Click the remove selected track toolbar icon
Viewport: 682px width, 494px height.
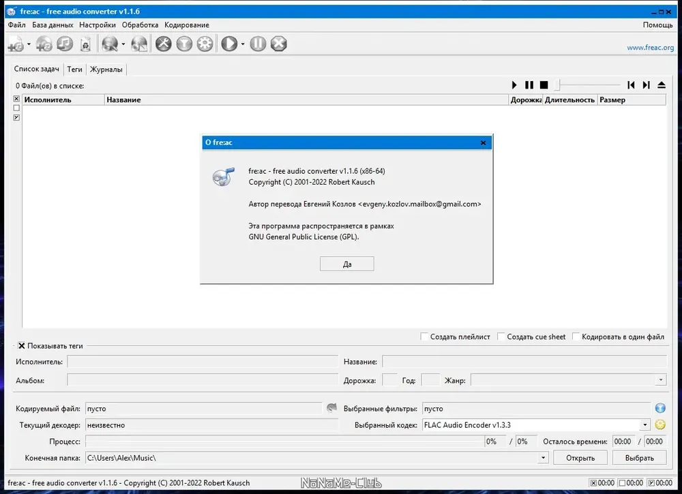65,44
